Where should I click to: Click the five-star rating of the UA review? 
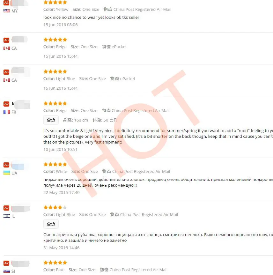tap(55, 164)
